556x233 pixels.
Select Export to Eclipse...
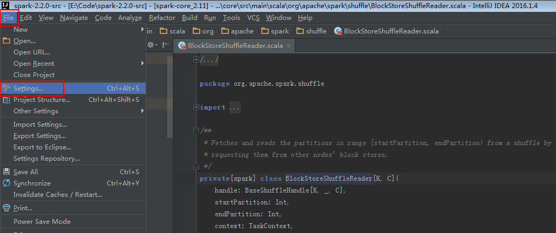[x=73, y=147]
